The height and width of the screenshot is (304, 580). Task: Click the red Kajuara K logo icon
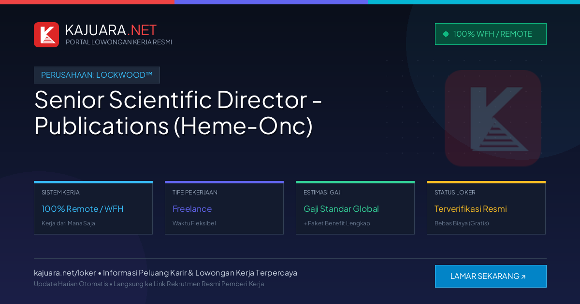[x=46, y=35]
